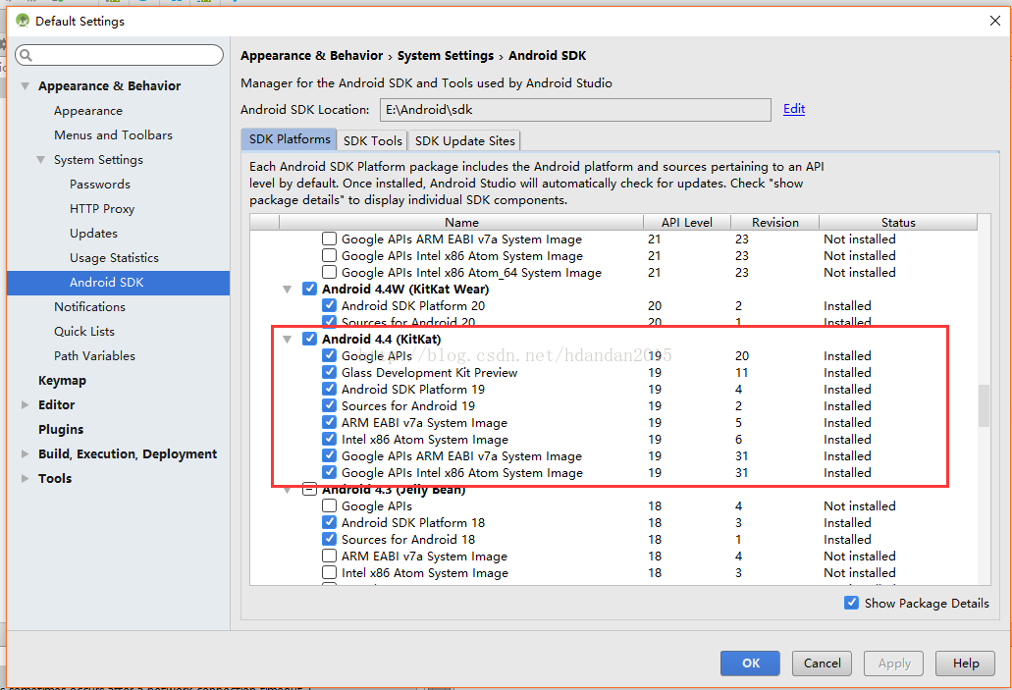Open Path Variables settings
This screenshot has width=1012, height=690.
click(94, 355)
